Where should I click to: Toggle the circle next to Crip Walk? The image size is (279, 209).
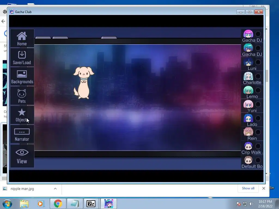click(258, 146)
